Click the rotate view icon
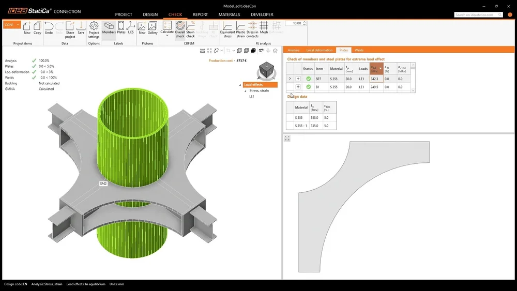The height and width of the screenshot is (291, 517). [216, 51]
